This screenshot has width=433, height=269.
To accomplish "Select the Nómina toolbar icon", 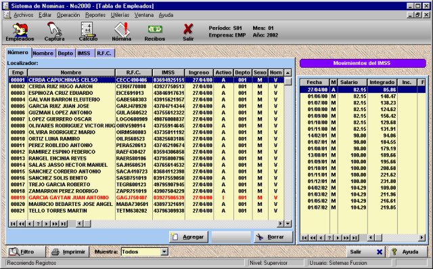I will click(x=122, y=32).
